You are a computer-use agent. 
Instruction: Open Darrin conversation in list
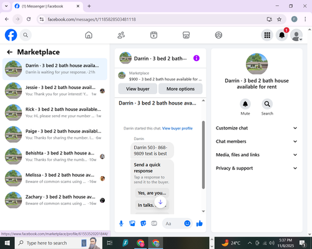[x=55, y=69]
